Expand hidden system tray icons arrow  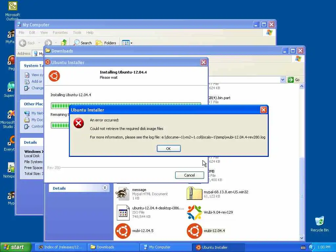pyautogui.click(x=311, y=247)
